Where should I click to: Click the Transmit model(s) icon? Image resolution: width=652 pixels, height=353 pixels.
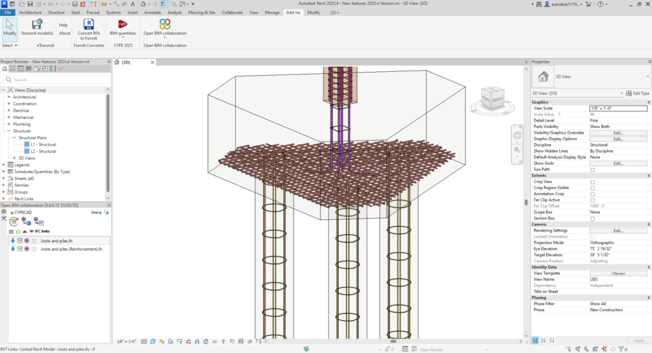click(37, 24)
